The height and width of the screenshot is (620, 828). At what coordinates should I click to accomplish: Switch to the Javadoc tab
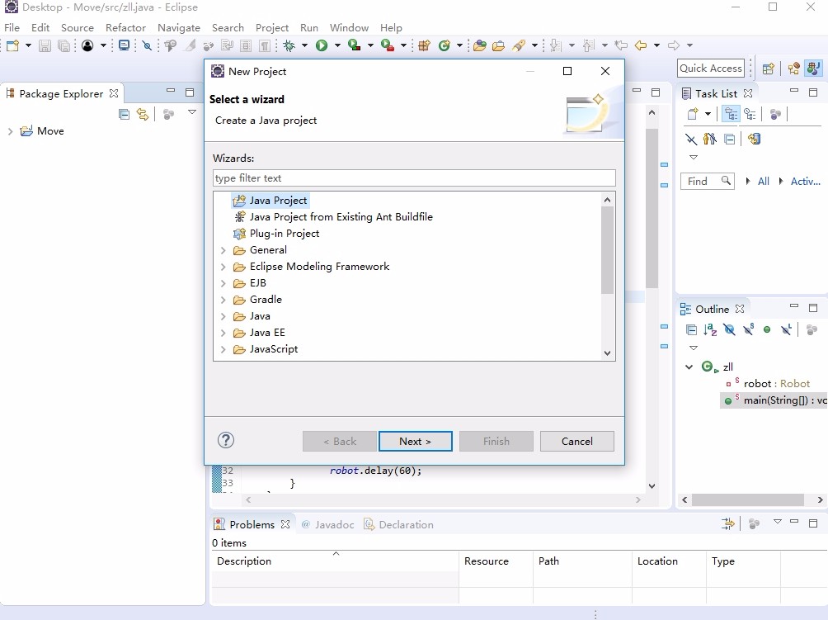327,524
